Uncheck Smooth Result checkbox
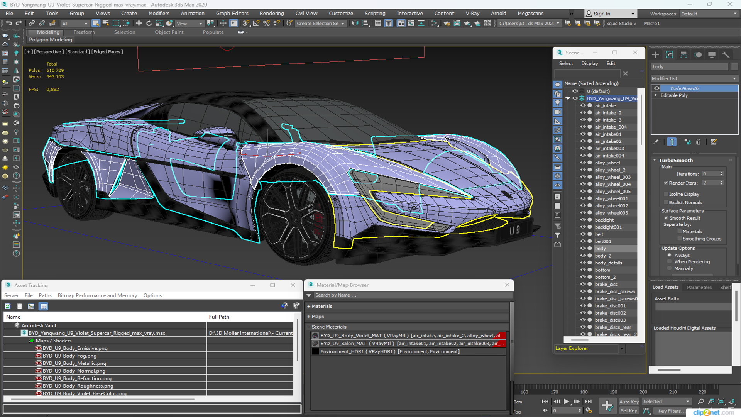Image resolution: width=741 pixels, height=417 pixels. [x=666, y=218]
